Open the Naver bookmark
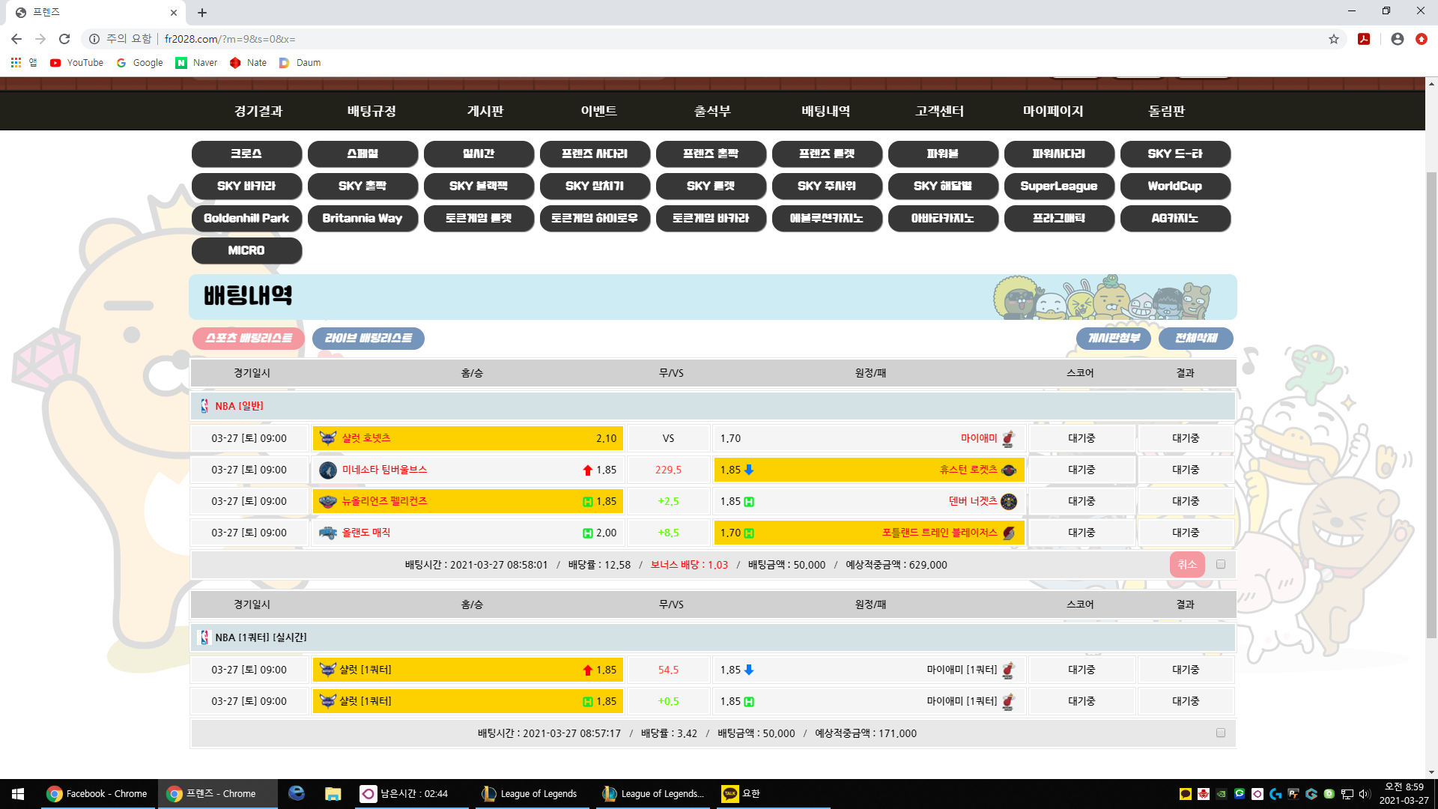The image size is (1438, 809). click(x=196, y=63)
